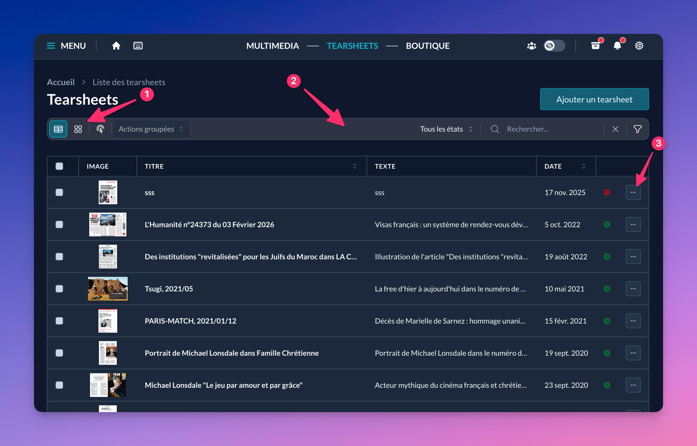The image size is (697, 446).
Task: Click green status dot on Tsugi row
Action: tap(607, 289)
